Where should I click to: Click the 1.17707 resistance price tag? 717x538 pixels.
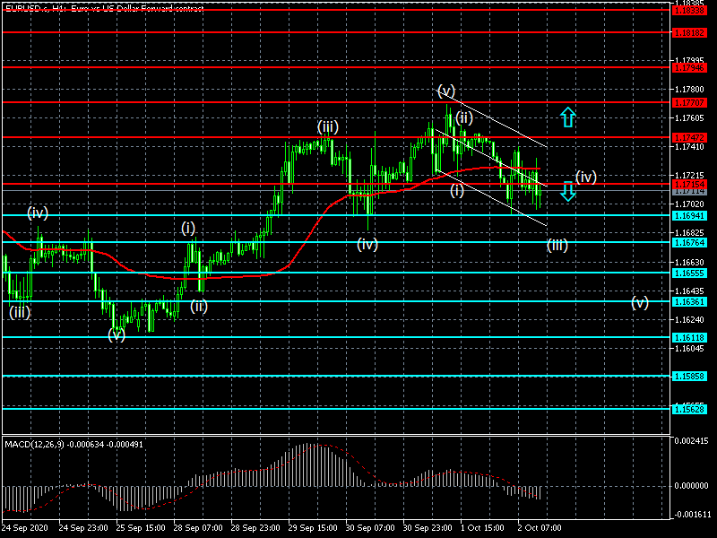click(689, 102)
